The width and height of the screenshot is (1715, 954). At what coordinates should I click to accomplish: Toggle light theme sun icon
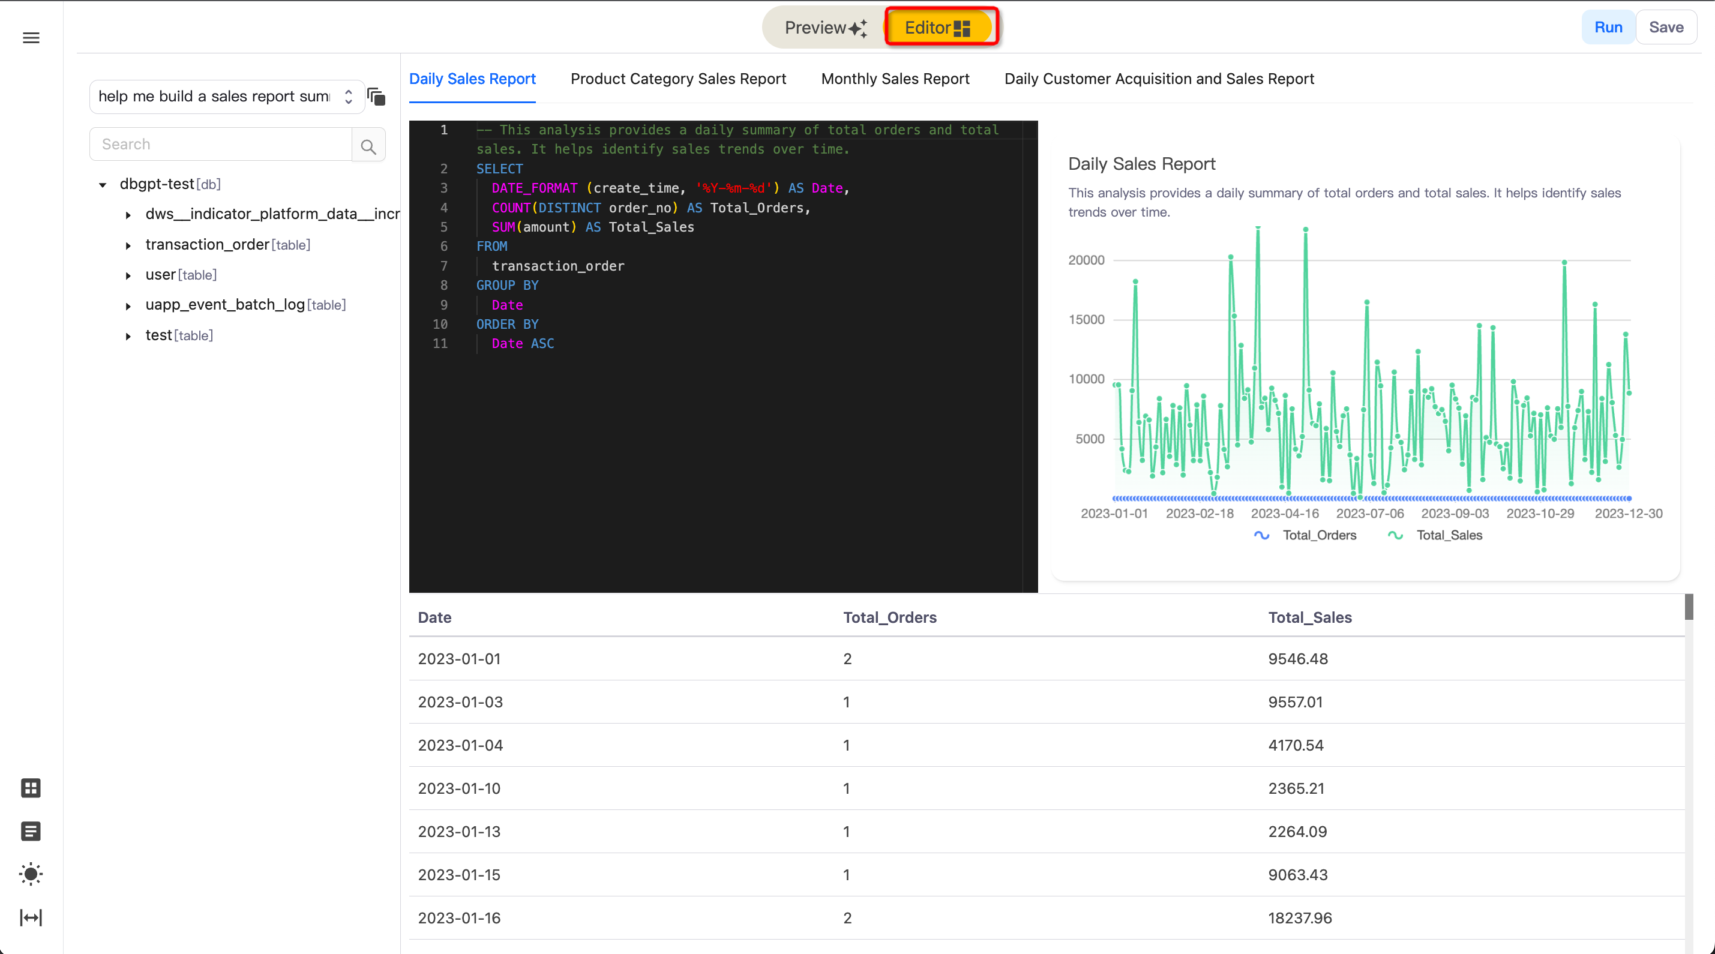coord(31,874)
